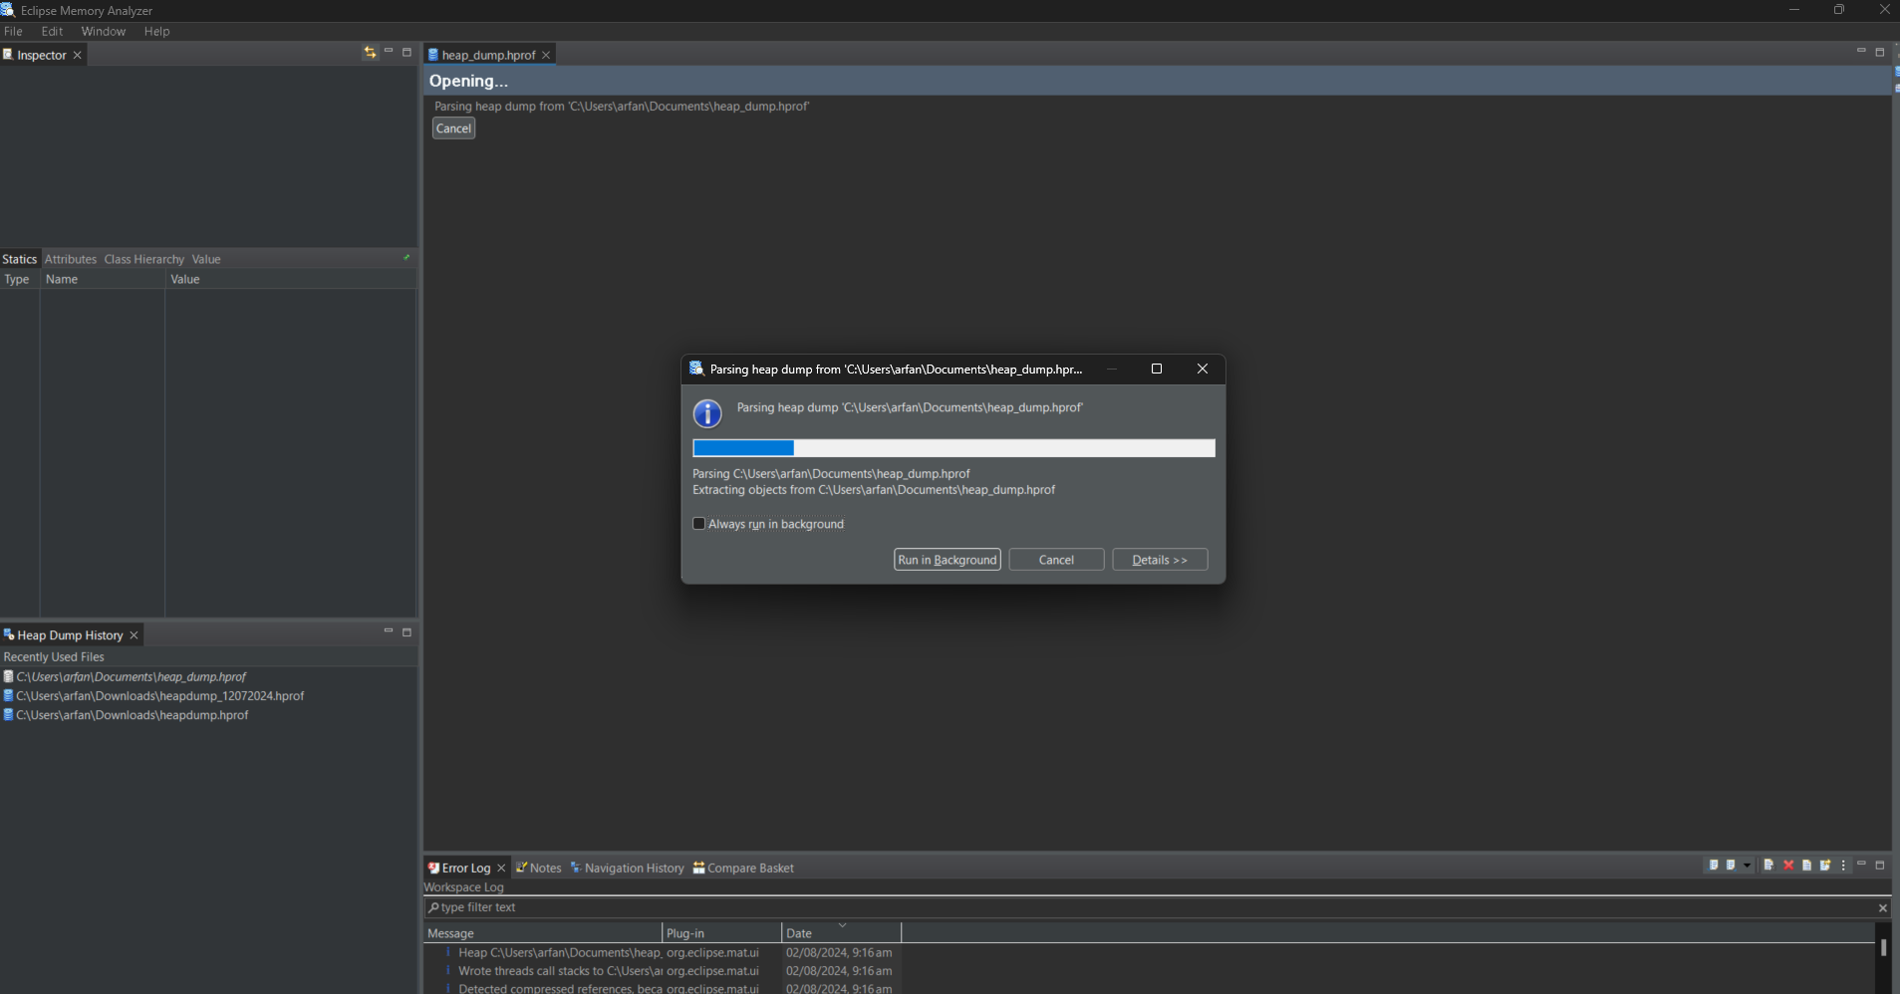The height and width of the screenshot is (994, 1900).
Task: Sort Error Log by Plug-in column
Action: (722, 933)
